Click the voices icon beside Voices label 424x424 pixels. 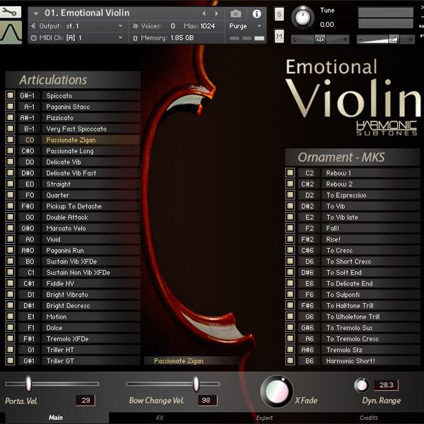click(136, 26)
